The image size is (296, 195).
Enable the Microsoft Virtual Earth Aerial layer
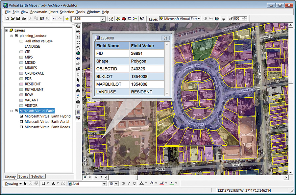(21, 122)
